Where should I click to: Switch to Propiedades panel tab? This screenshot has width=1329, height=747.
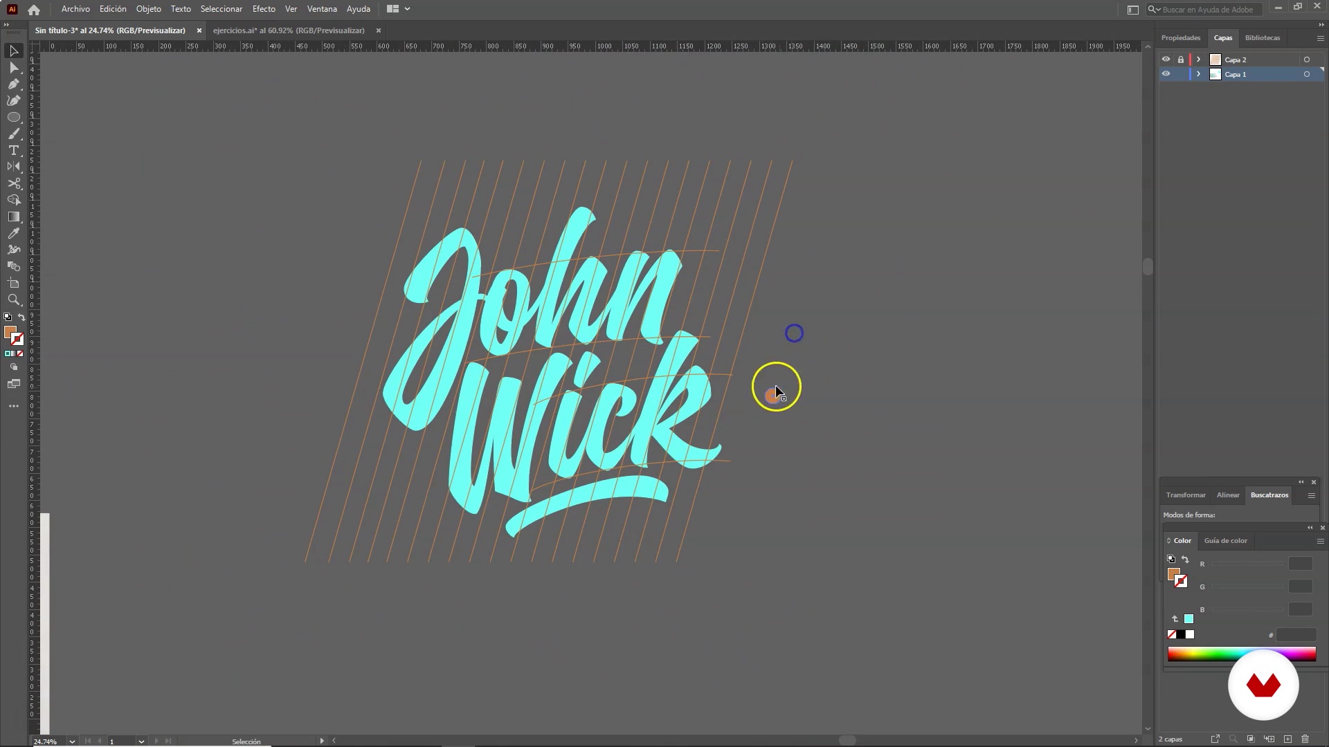click(1181, 38)
